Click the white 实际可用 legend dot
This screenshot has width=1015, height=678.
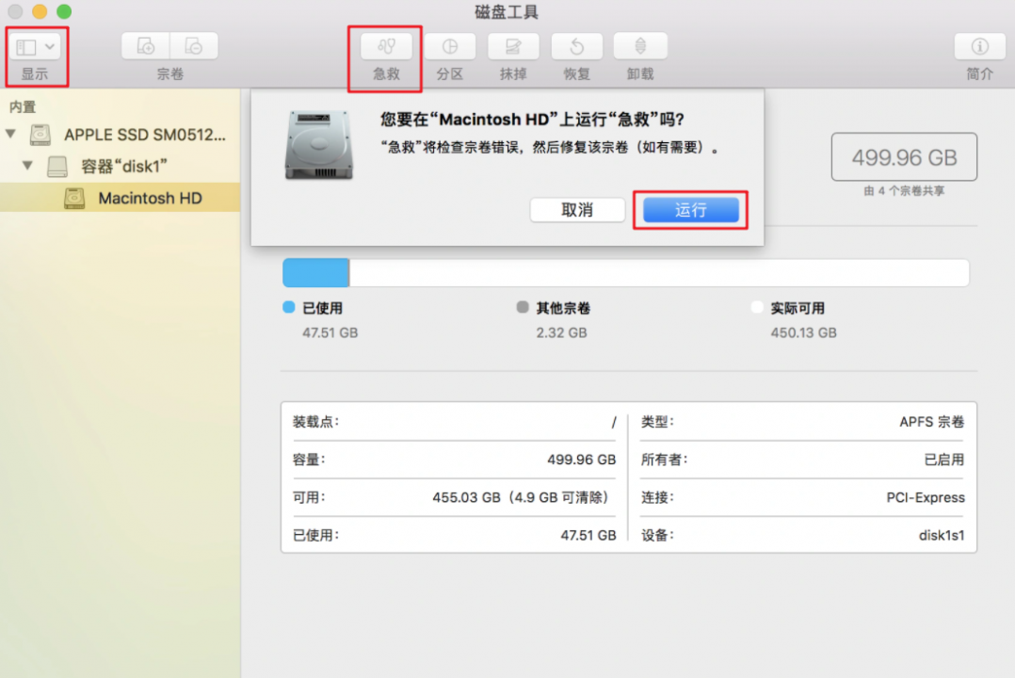pos(757,307)
